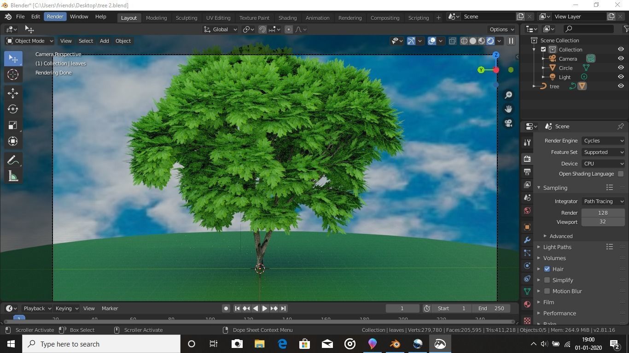629x353 pixels.
Task: Expand the Advanced sampling subpanel
Action: [x=561, y=236]
